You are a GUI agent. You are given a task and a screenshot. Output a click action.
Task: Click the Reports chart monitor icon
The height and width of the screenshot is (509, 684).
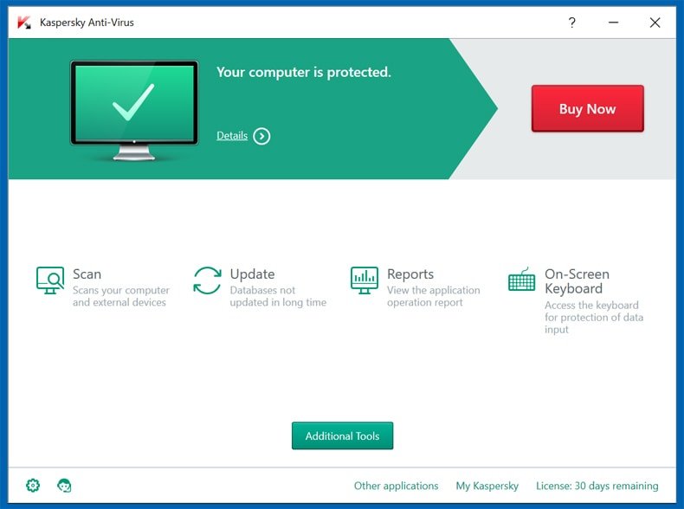pyautogui.click(x=365, y=280)
